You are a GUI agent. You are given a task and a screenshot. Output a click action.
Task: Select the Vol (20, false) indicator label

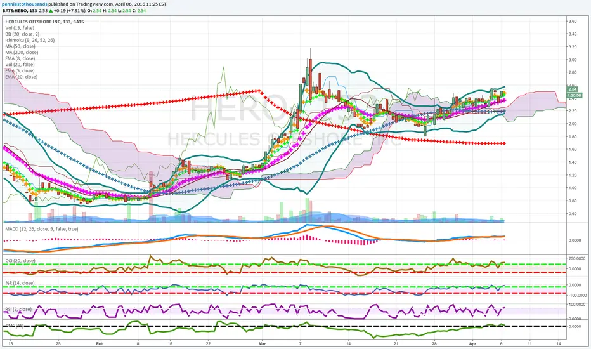pos(20,65)
